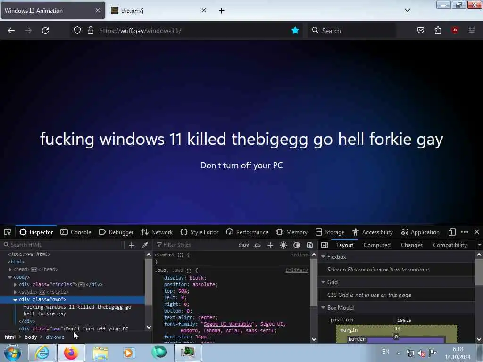Open the Application panel
This screenshot has width=483, height=362.
click(420, 232)
